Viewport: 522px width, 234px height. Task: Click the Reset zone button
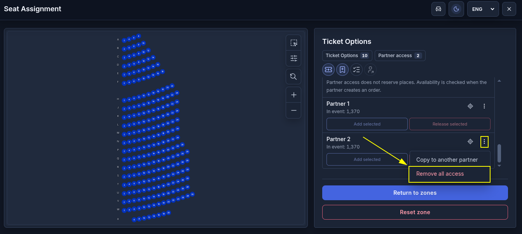click(415, 212)
